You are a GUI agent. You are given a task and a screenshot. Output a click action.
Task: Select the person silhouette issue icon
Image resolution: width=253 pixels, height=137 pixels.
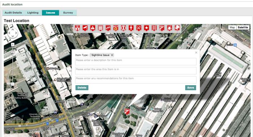pyautogui.click(x=131, y=28)
